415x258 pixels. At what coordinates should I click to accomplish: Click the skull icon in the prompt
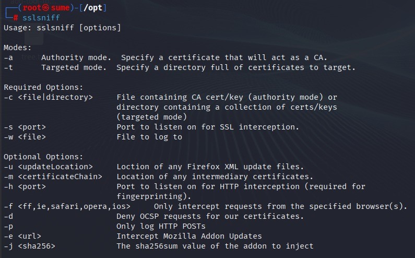coord(45,8)
